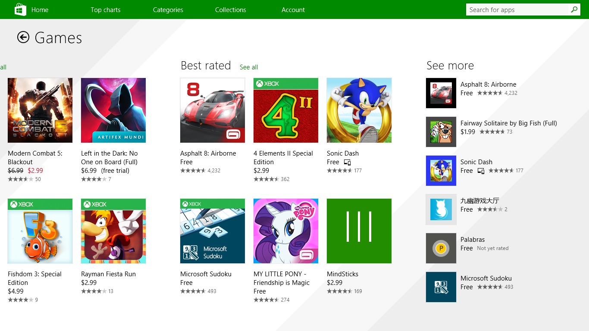Open the large Microsoft Sudoku tile
This screenshot has width=589, height=331.
[x=213, y=231]
